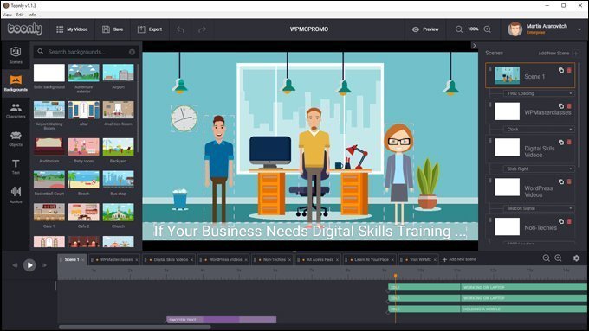Image resolution: width=589 pixels, height=331 pixels.
Task: Delete the WPMasterclasses scene
Action: coord(569,106)
